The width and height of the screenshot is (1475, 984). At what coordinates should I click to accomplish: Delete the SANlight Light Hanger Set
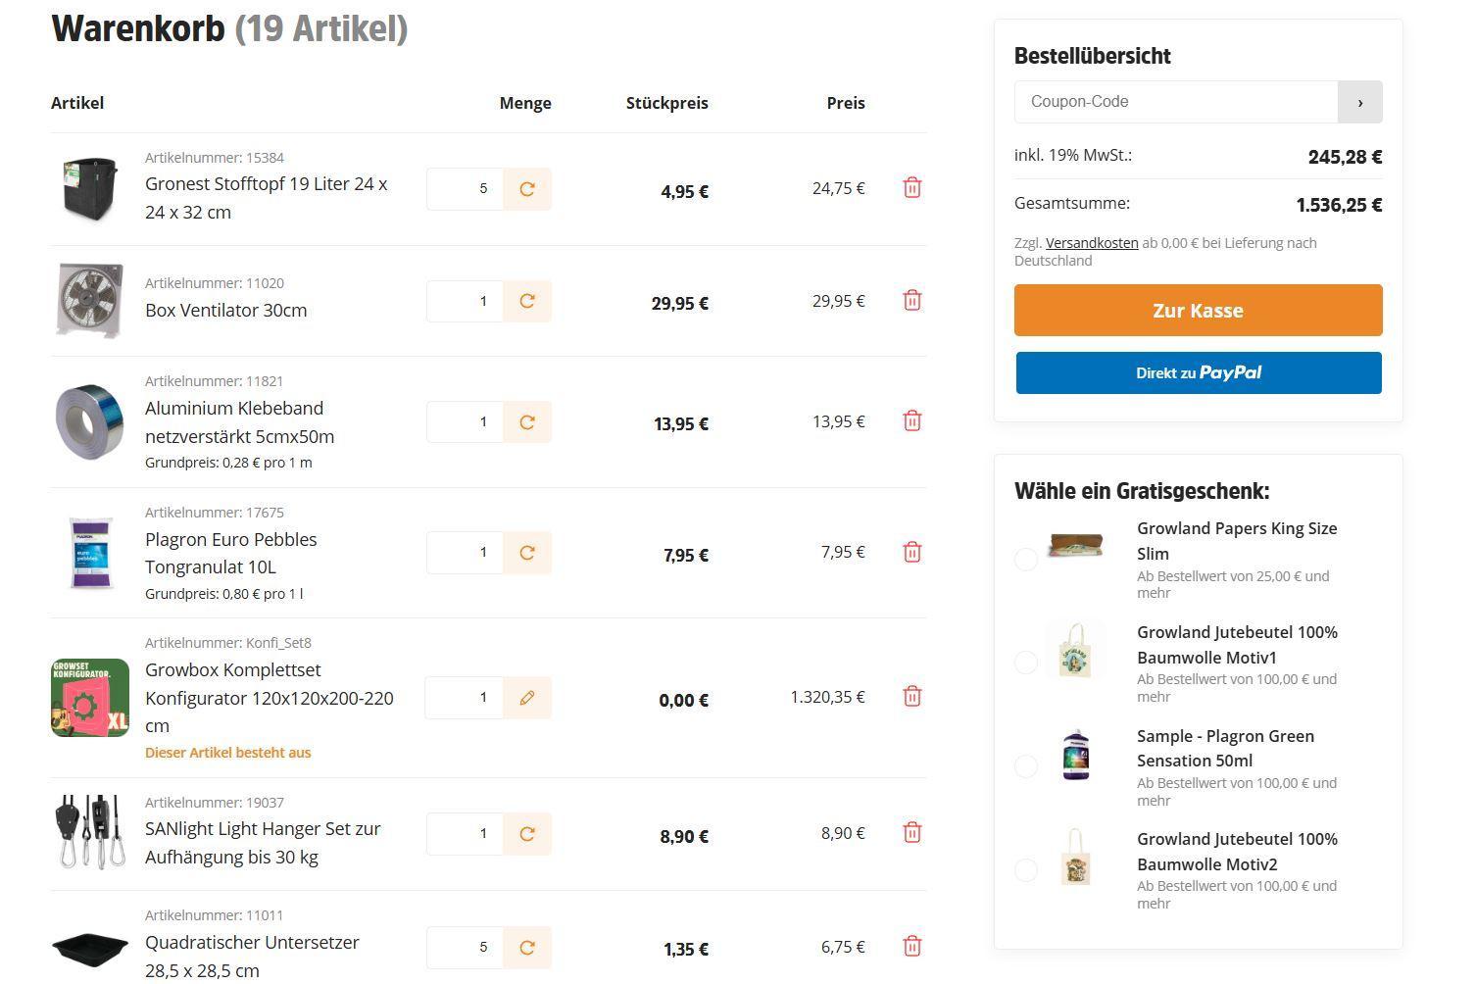[911, 833]
